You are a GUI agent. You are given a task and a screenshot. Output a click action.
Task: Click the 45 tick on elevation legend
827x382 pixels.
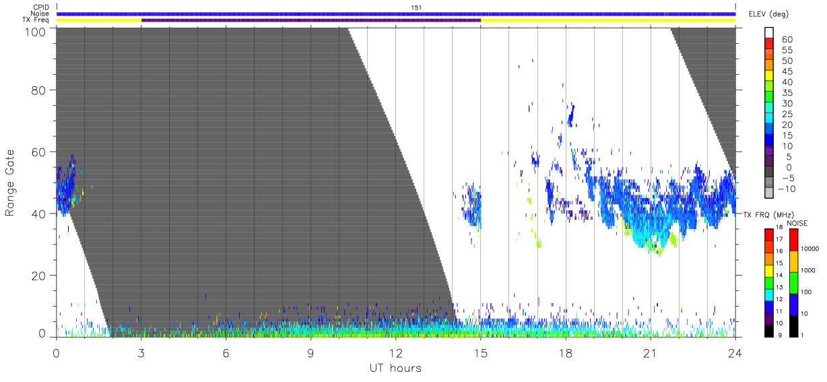[x=787, y=72]
